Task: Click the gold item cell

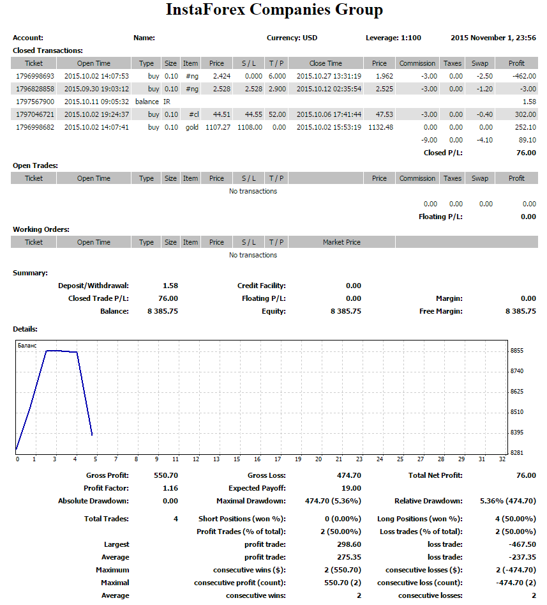Action: coord(191,127)
